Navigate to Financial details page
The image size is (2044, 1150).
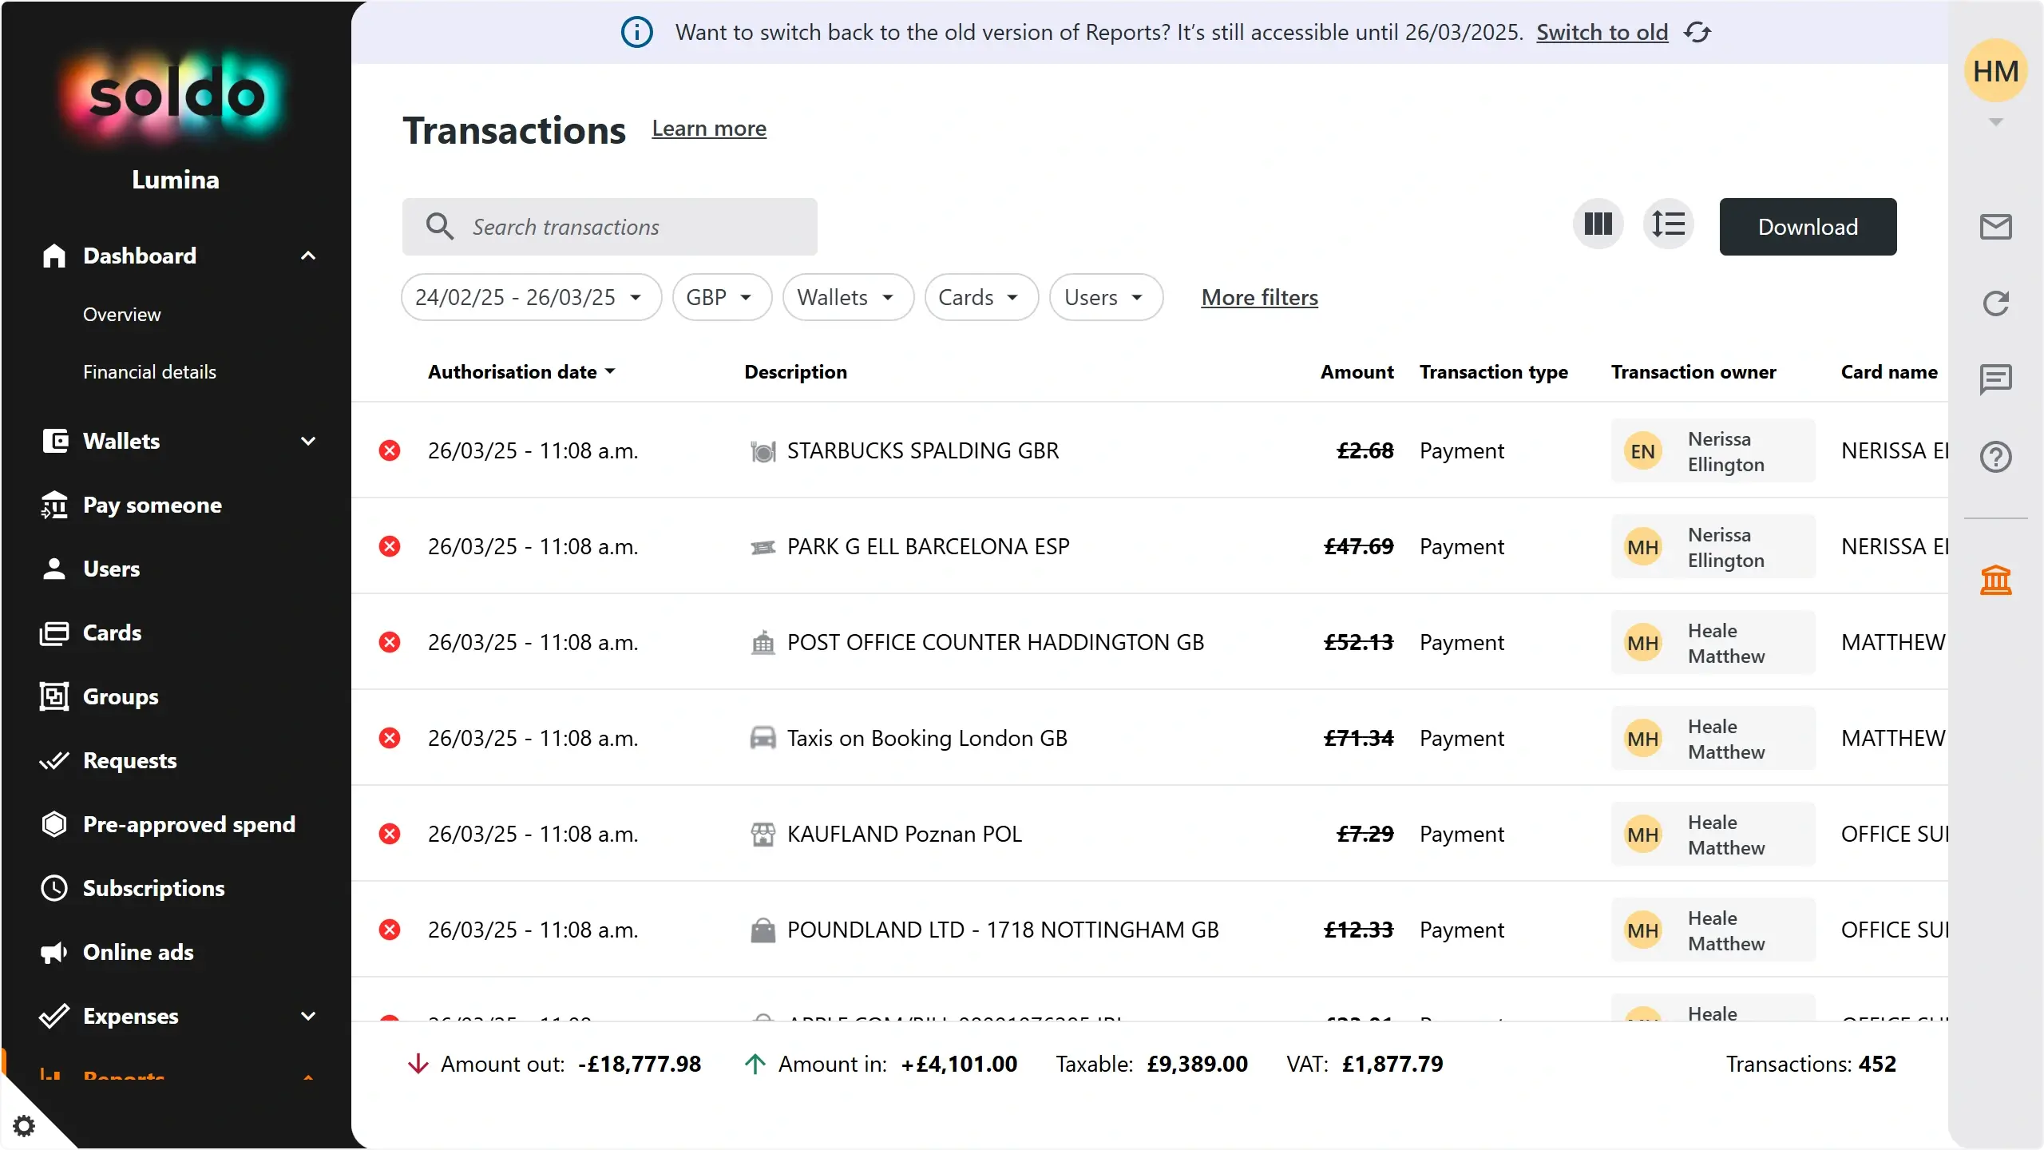(x=150, y=371)
